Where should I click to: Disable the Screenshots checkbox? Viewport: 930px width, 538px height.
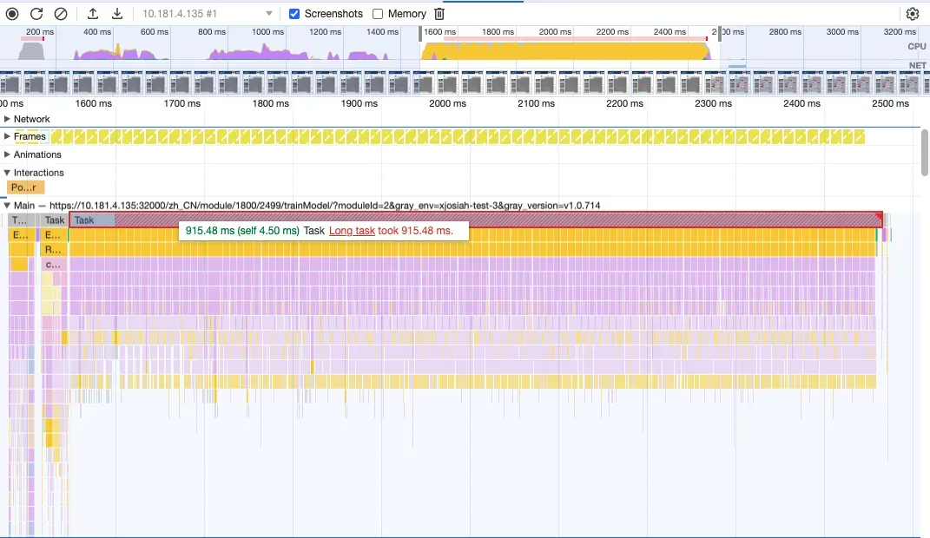[294, 14]
